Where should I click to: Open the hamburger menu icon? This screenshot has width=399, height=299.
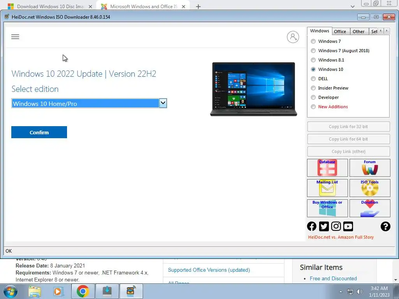[x=15, y=37]
